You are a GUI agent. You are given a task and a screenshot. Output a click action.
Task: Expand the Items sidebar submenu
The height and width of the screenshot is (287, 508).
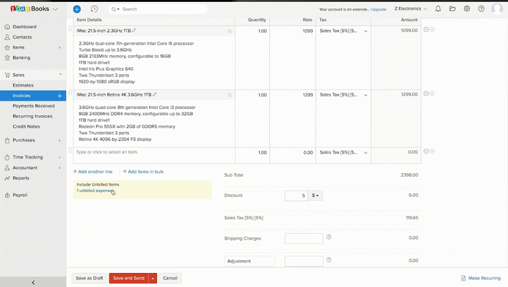click(60, 48)
